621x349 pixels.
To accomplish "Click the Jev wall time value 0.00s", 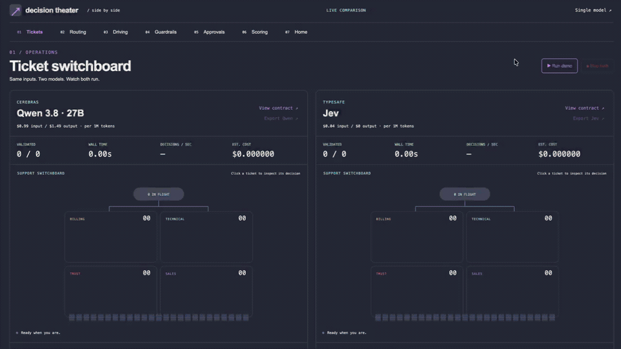I will (406, 154).
